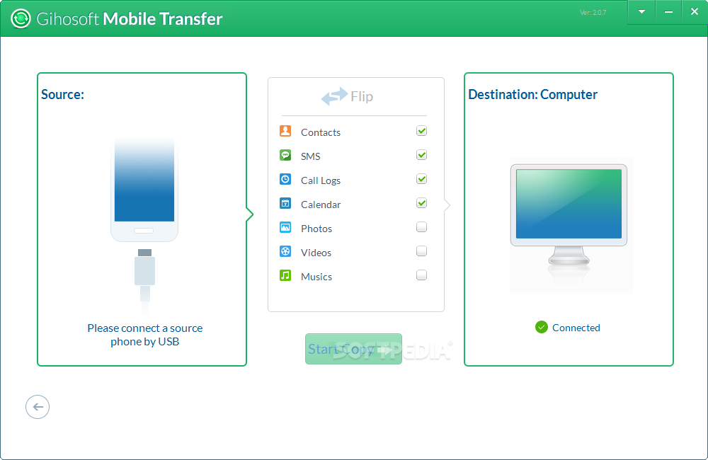708x460 pixels.
Task: Enable the Photos checkbox
Action: 421,227
